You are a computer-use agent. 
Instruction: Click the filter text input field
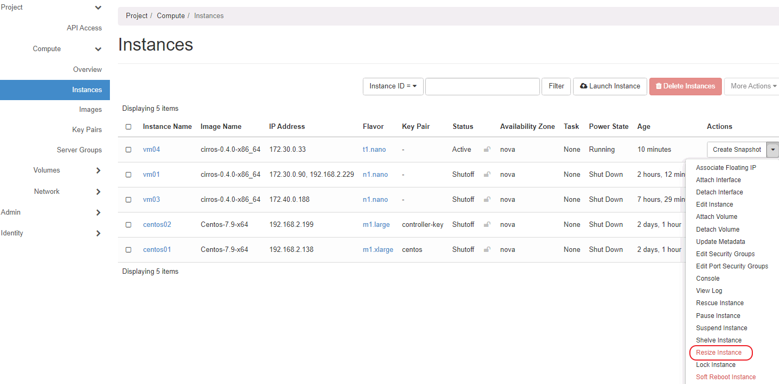click(x=482, y=86)
